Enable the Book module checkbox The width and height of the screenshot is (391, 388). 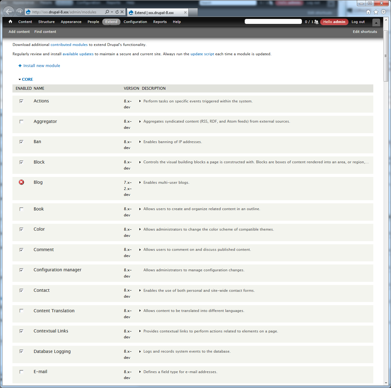(x=21, y=209)
